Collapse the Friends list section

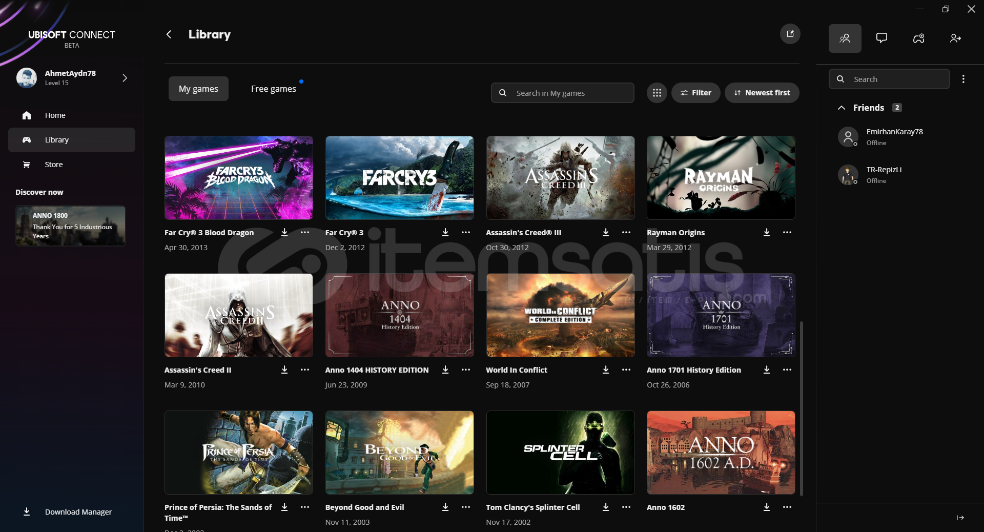click(x=842, y=108)
